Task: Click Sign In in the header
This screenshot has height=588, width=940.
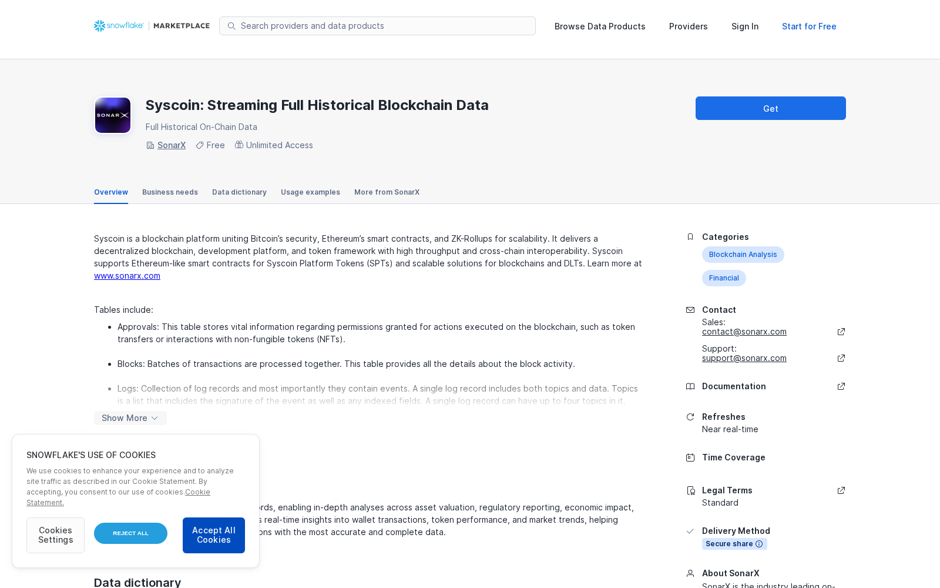Action: point(745,26)
